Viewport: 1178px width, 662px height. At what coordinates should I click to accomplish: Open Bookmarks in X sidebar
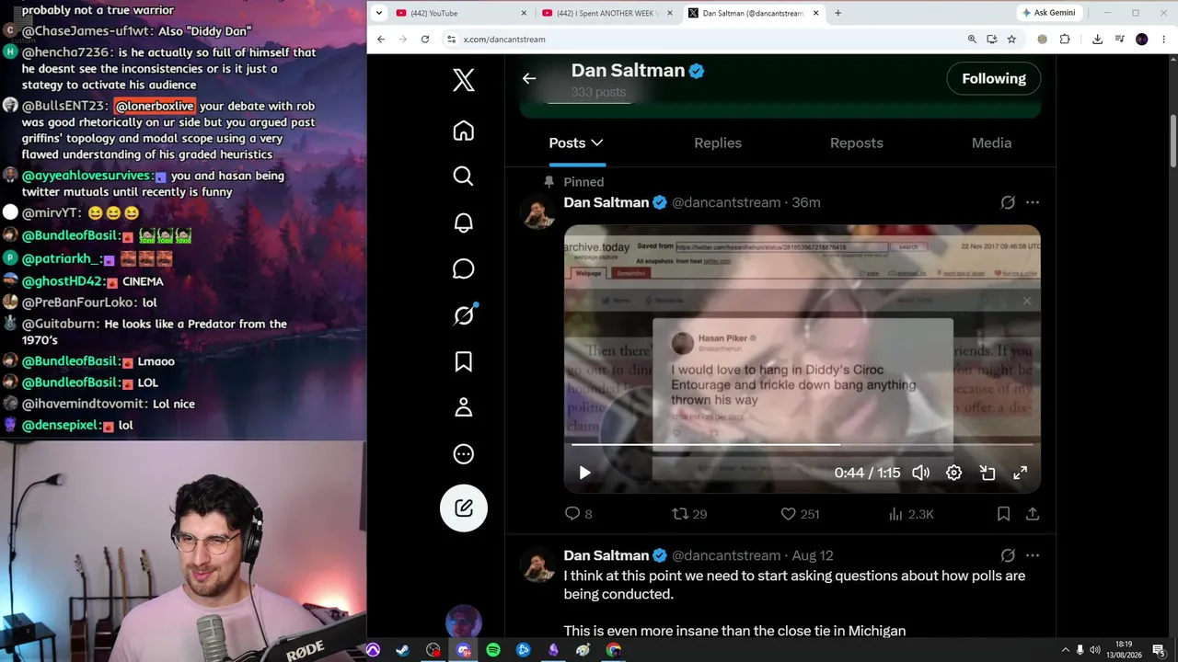coord(464,361)
